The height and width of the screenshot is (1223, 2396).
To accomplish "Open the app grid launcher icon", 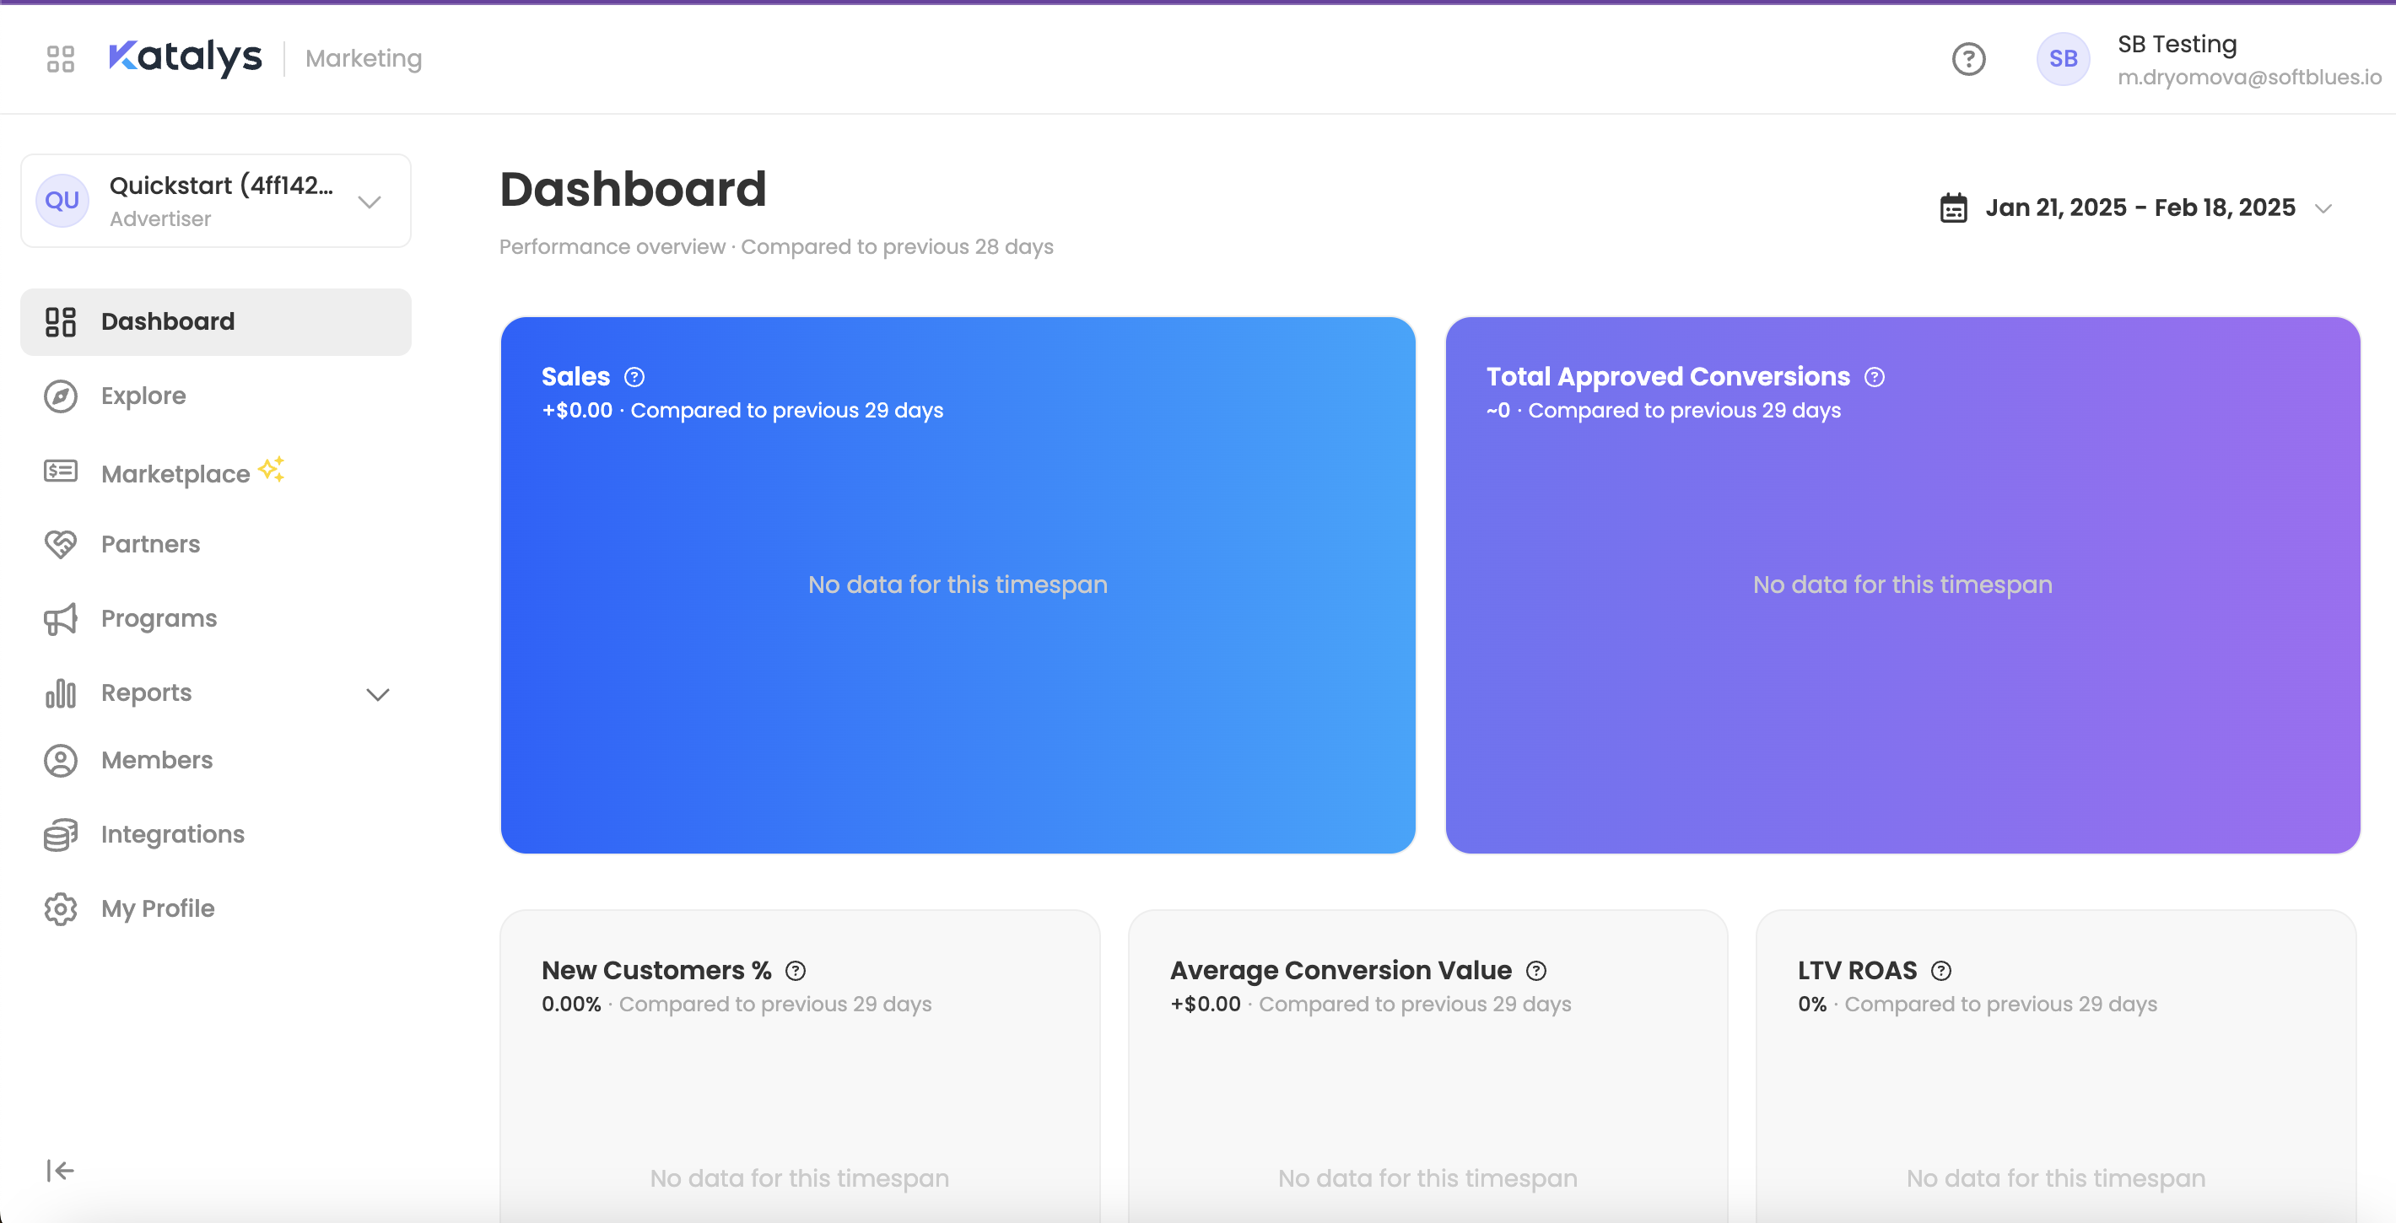I will point(61,58).
